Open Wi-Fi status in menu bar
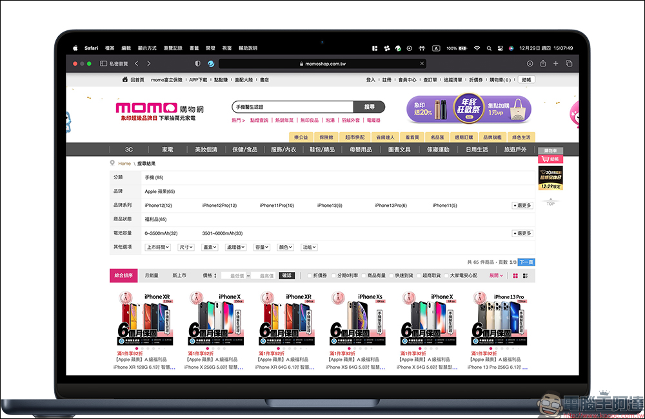645x419 pixels. tap(477, 48)
